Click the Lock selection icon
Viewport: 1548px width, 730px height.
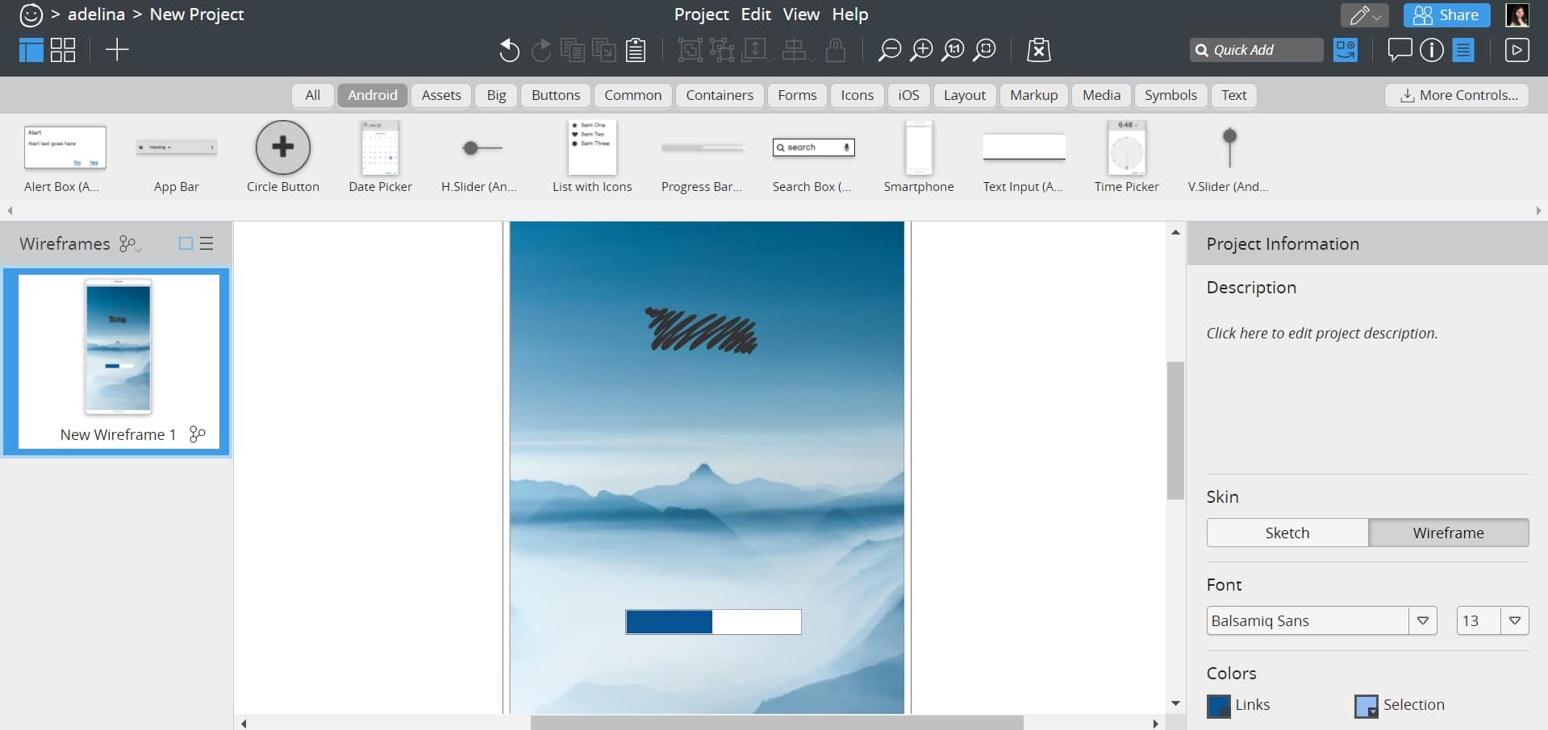(x=836, y=50)
